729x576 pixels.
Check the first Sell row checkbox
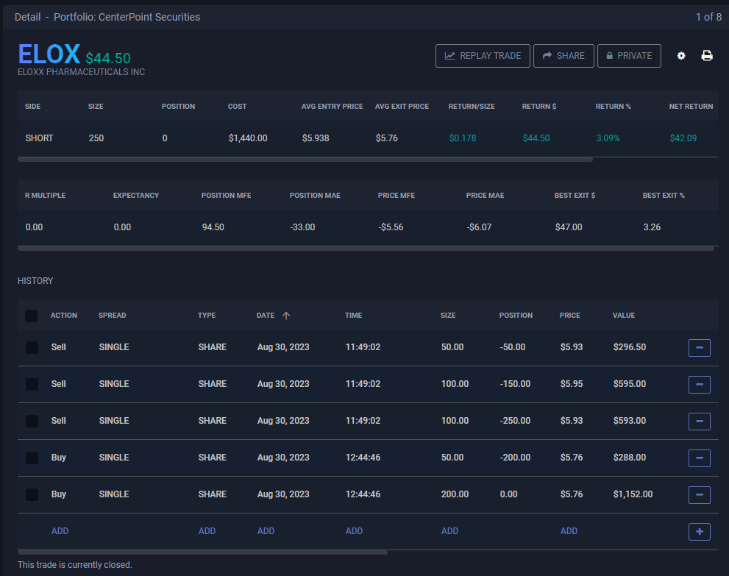click(x=32, y=347)
